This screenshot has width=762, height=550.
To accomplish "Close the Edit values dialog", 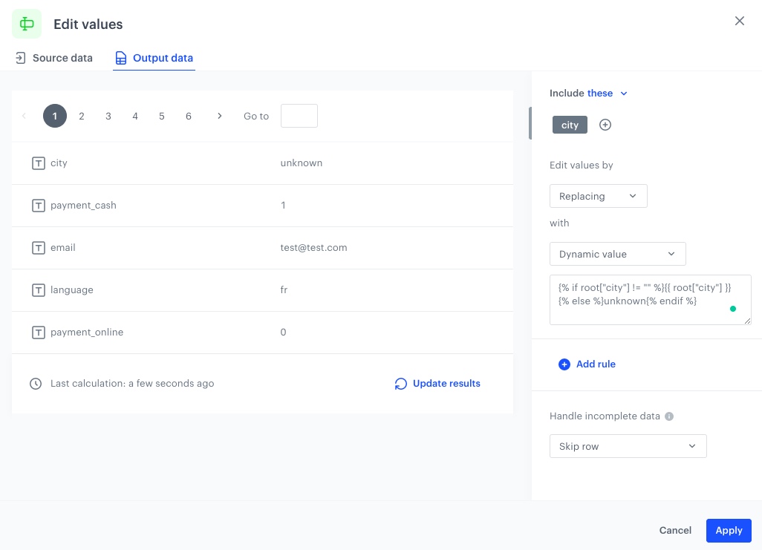I will [x=739, y=21].
